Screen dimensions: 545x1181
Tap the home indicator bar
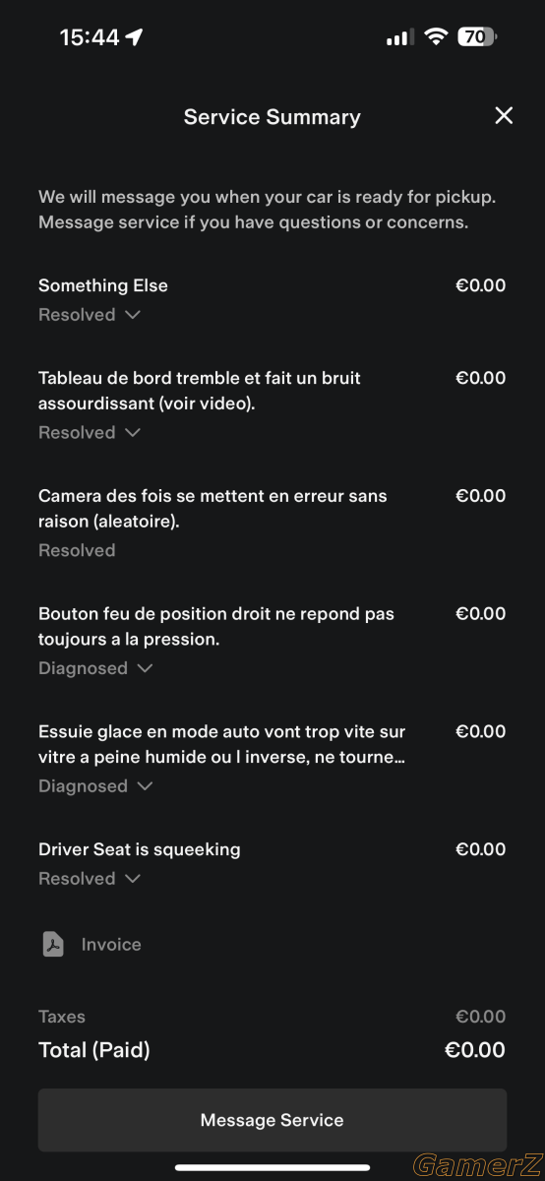tap(272, 1168)
